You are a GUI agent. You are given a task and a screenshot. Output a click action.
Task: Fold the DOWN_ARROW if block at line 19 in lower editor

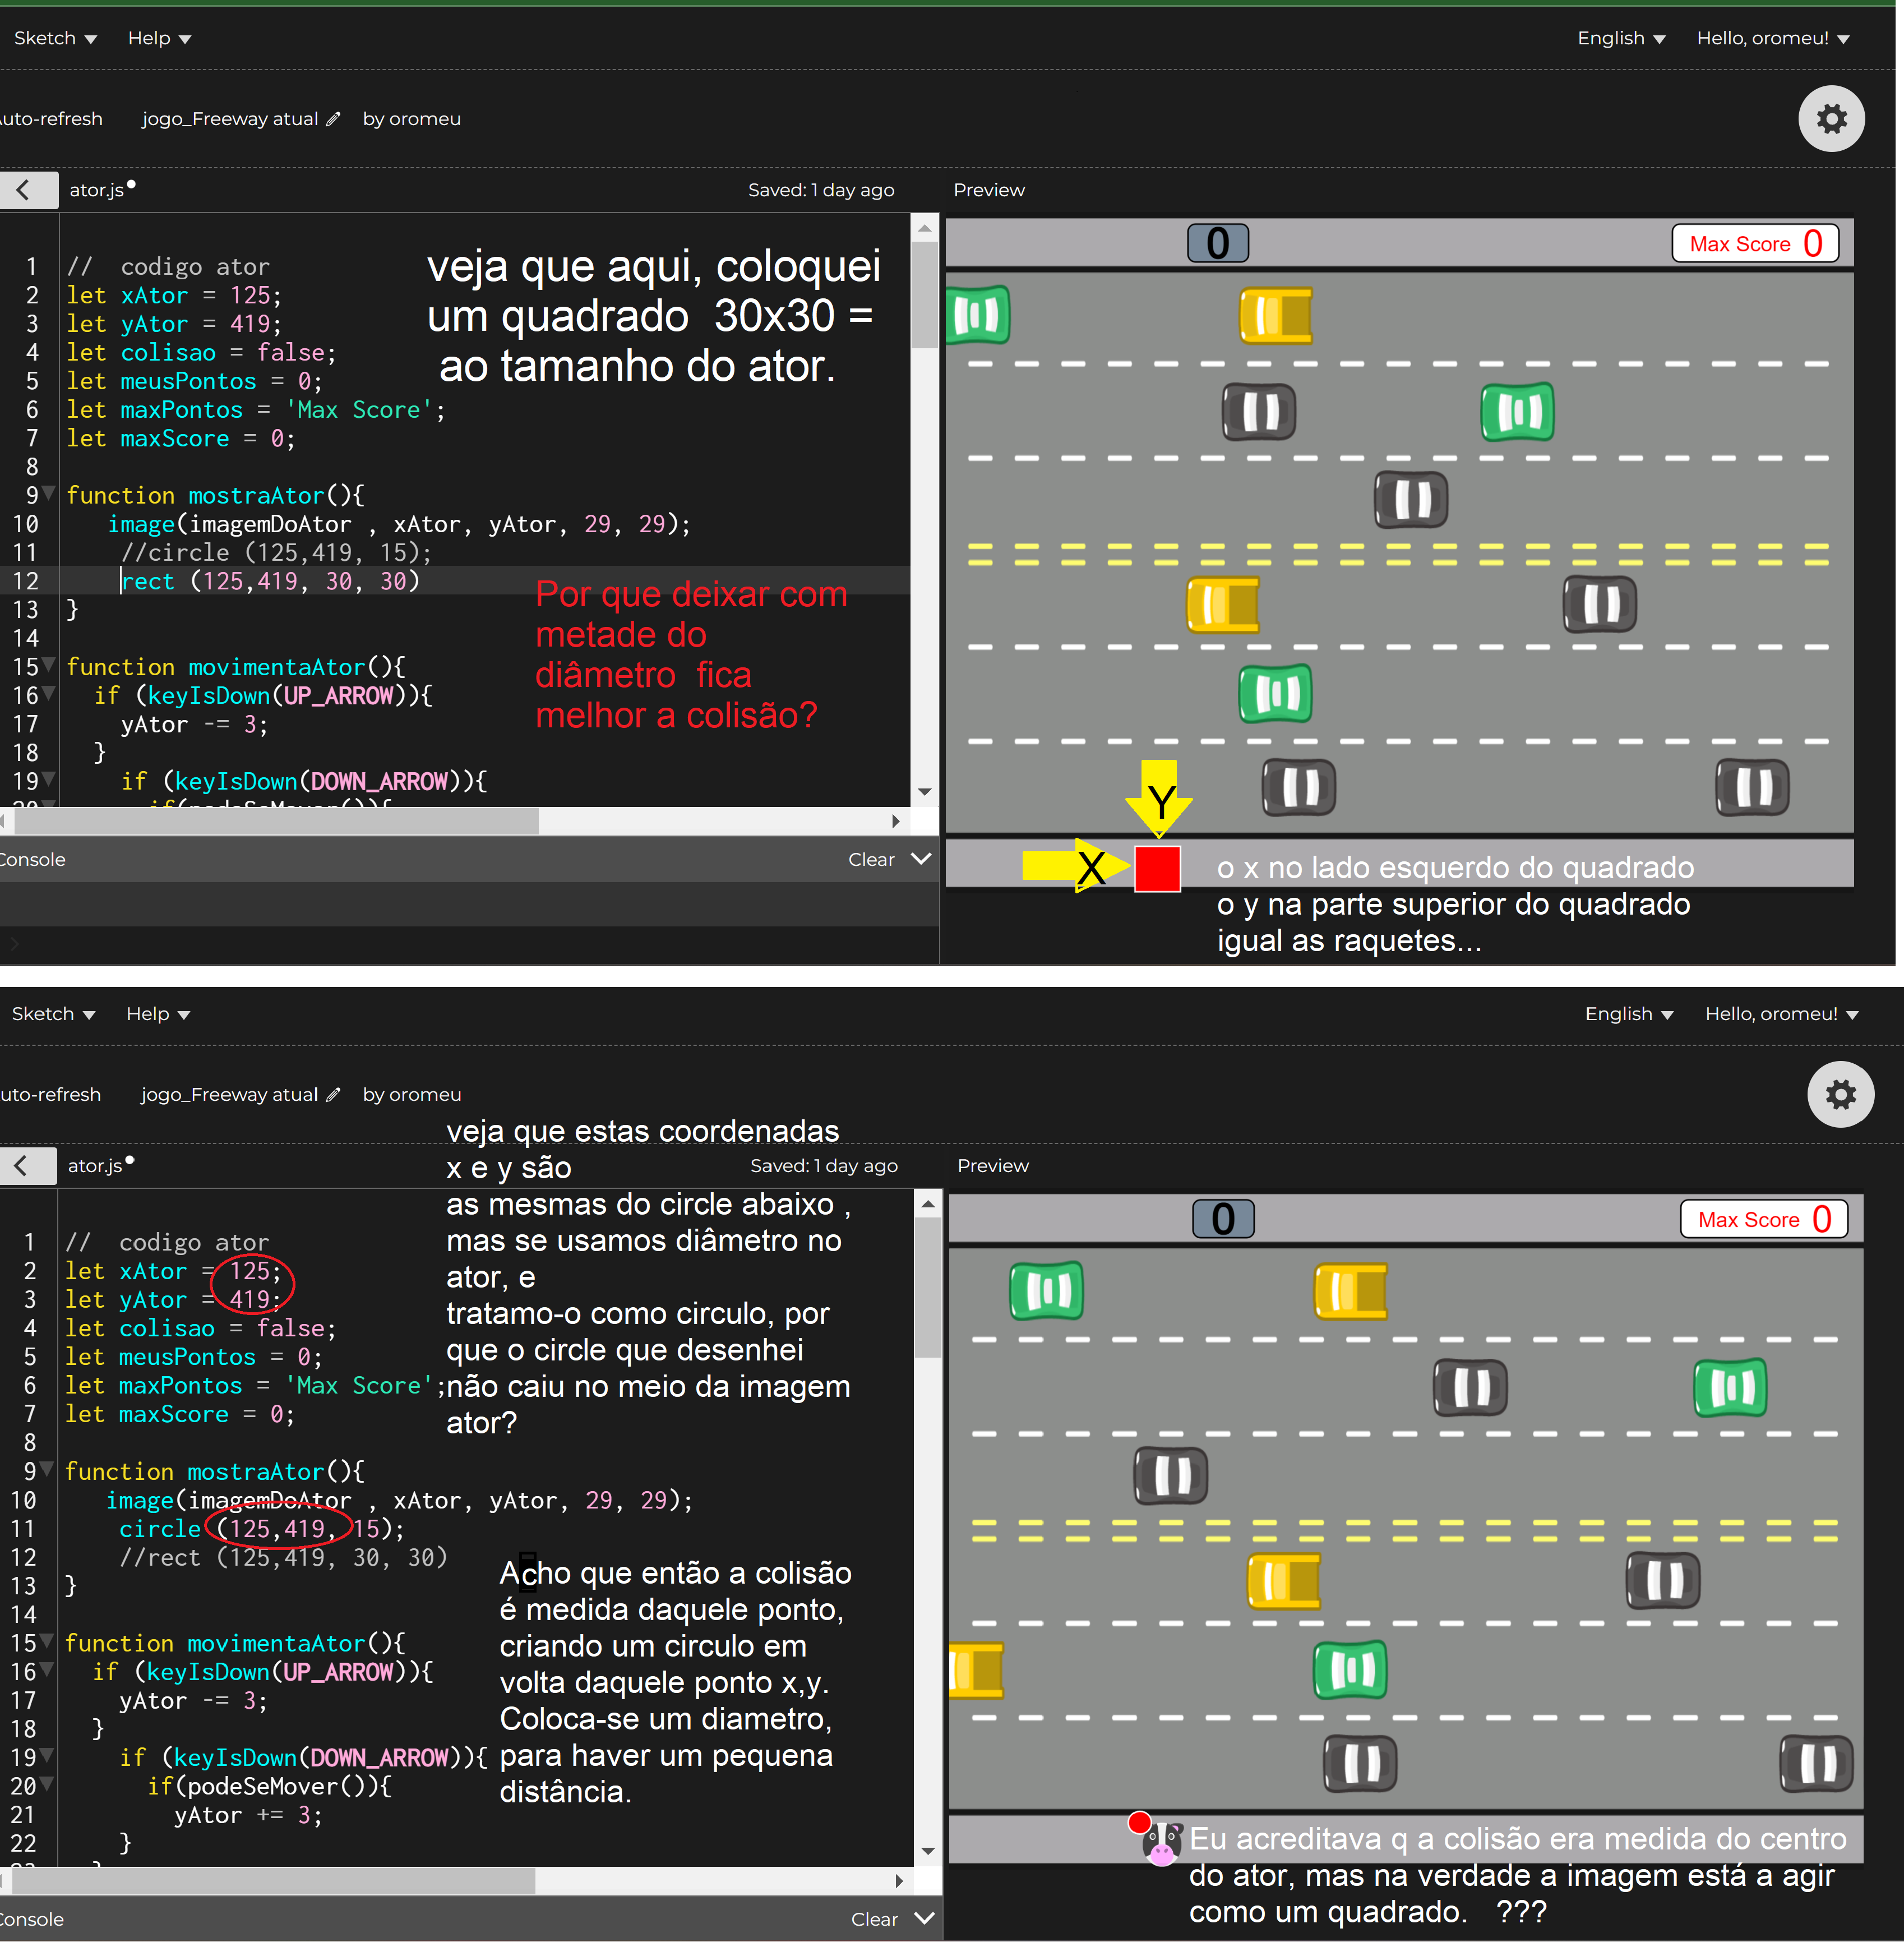point(47,1756)
